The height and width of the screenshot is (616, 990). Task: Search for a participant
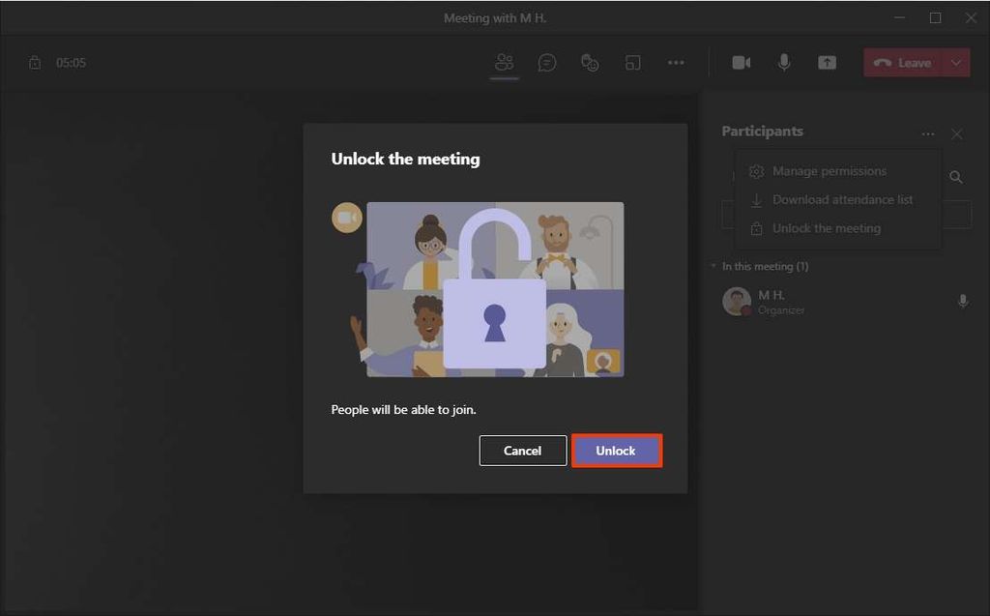[956, 177]
